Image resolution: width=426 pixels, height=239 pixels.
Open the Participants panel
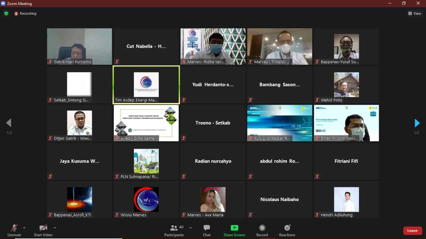point(174,230)
